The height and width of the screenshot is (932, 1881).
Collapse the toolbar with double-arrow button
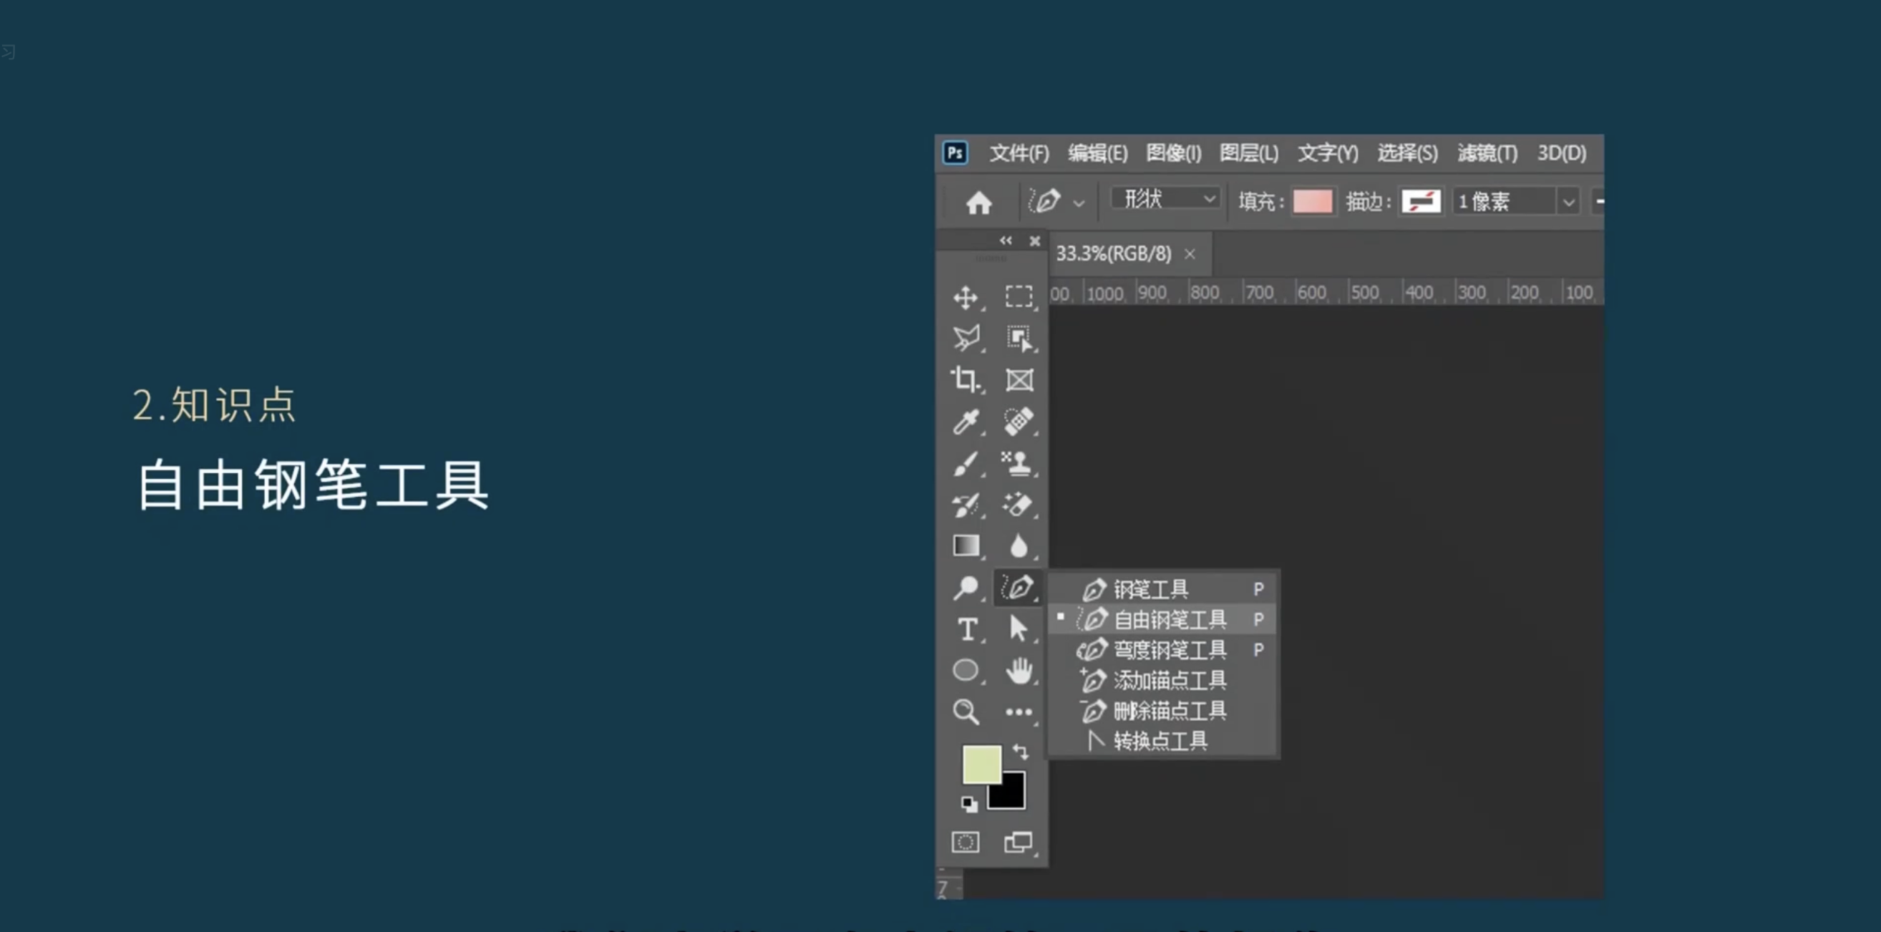coord(1006,241)
